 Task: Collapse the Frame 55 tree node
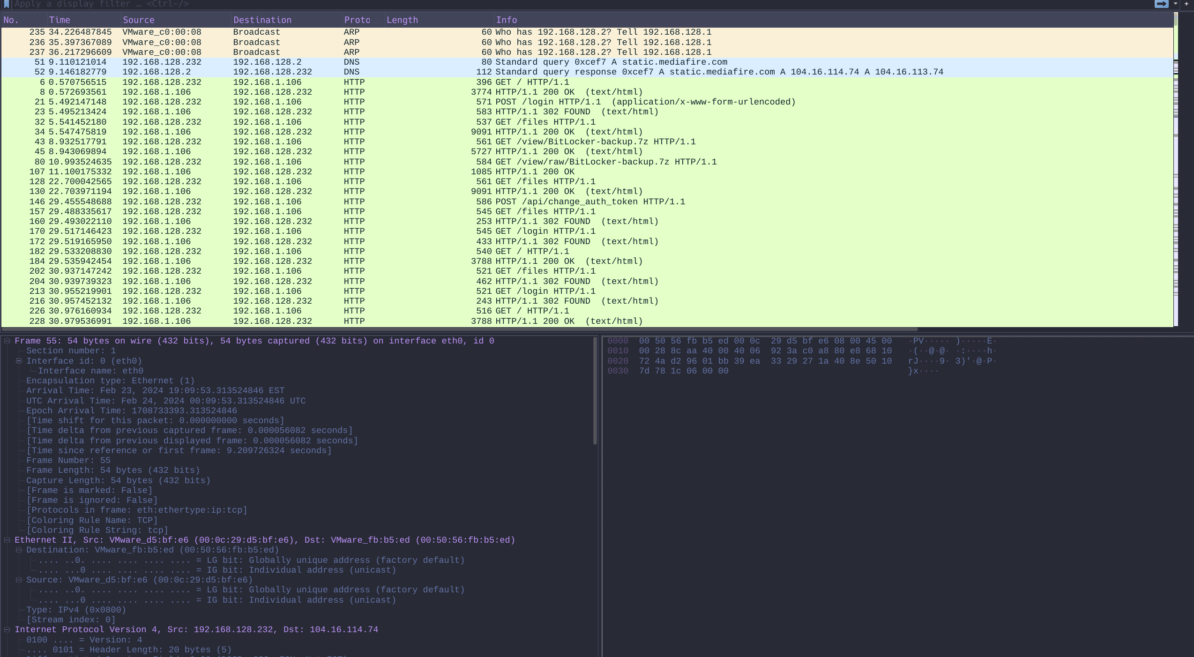pyautogui.click(x=7, y=341)
